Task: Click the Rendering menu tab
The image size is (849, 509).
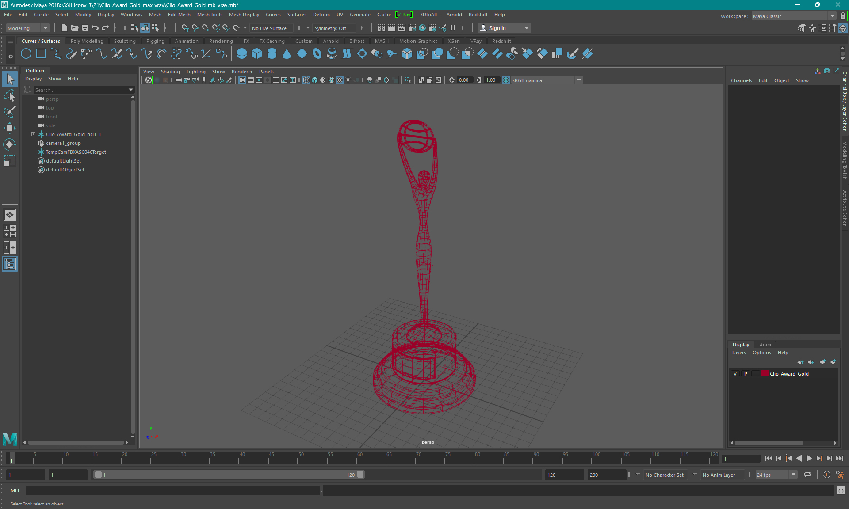Action: tap(221, 41)
